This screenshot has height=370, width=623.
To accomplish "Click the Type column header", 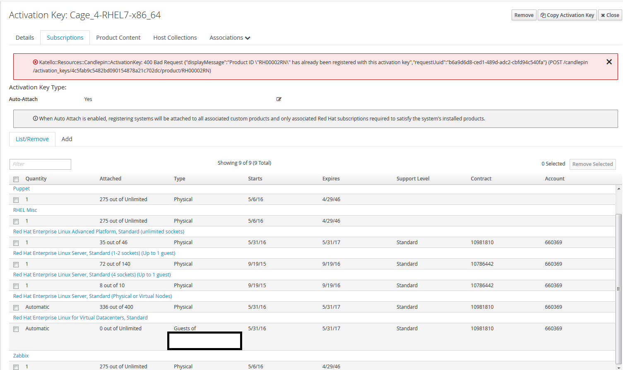I will click(180, 179).
